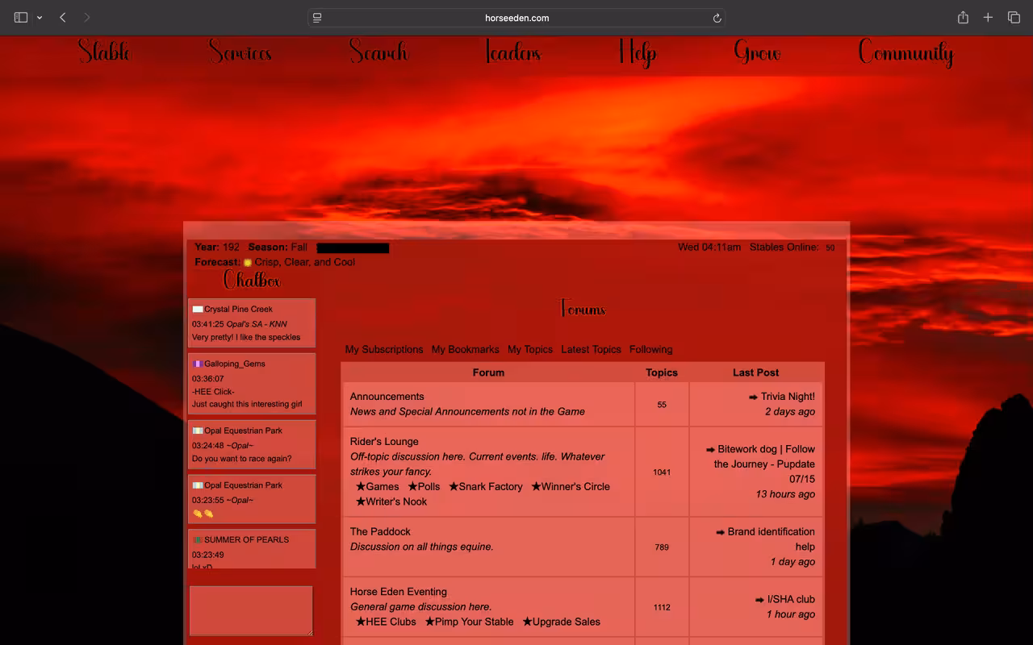
Task: Open the Safari share button
Action: point(963,17)
